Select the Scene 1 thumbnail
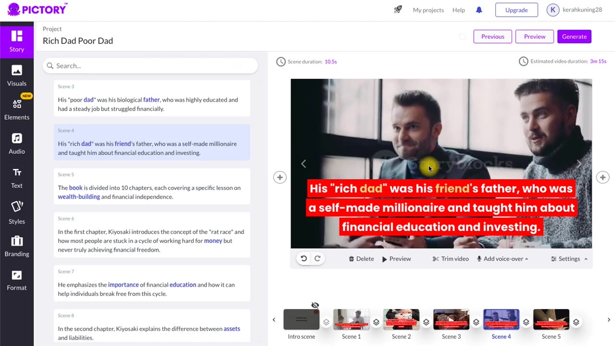The width and height of the screenshot is (615, 346). pos(351,320)
